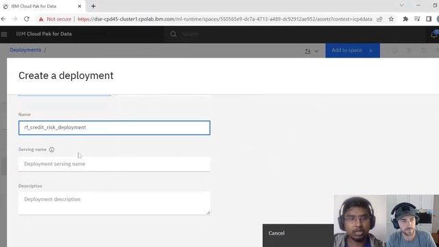Open the browser media control icon
Image resolution: width=439 pixels, height=247 pixels.
[x=417, y=19]
